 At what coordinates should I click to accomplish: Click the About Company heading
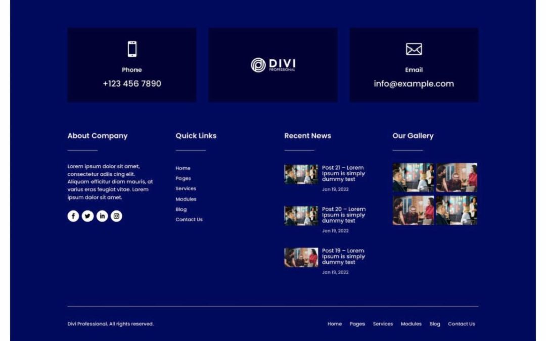tap(98, 136)
